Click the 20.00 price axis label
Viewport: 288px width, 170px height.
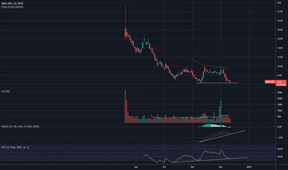pyautogui.click(x=280, y=21)
